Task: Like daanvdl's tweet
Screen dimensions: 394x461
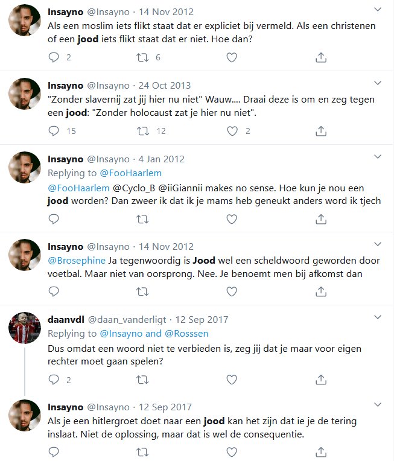Action: coord(232,380)
